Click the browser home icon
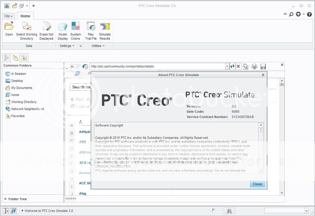This screenshot has width=315, height=216. [245, 66]
